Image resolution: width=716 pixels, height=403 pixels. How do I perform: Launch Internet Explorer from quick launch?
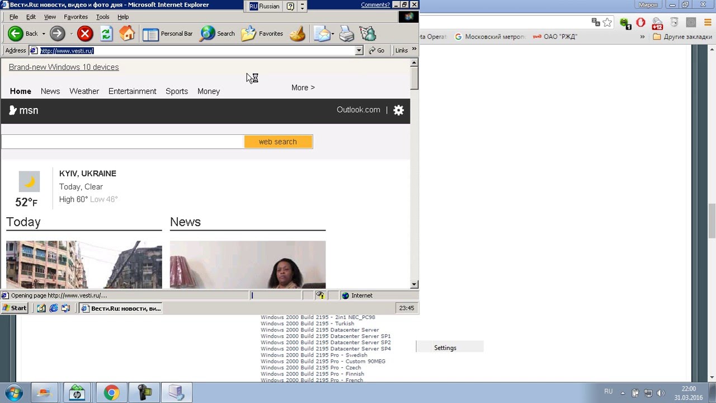[x=54, y=308]
